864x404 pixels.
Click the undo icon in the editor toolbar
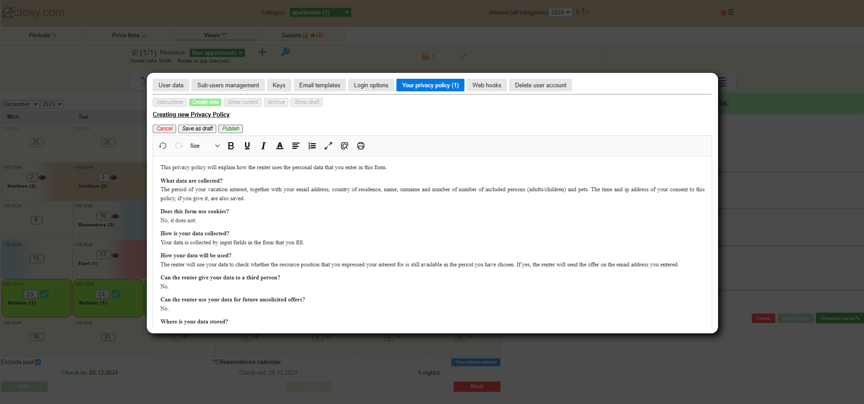163,146
